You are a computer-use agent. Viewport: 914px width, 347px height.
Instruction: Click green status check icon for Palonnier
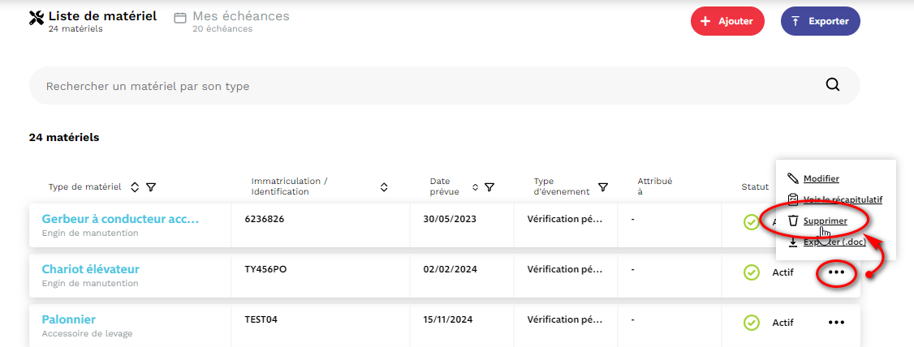point(752,323)
